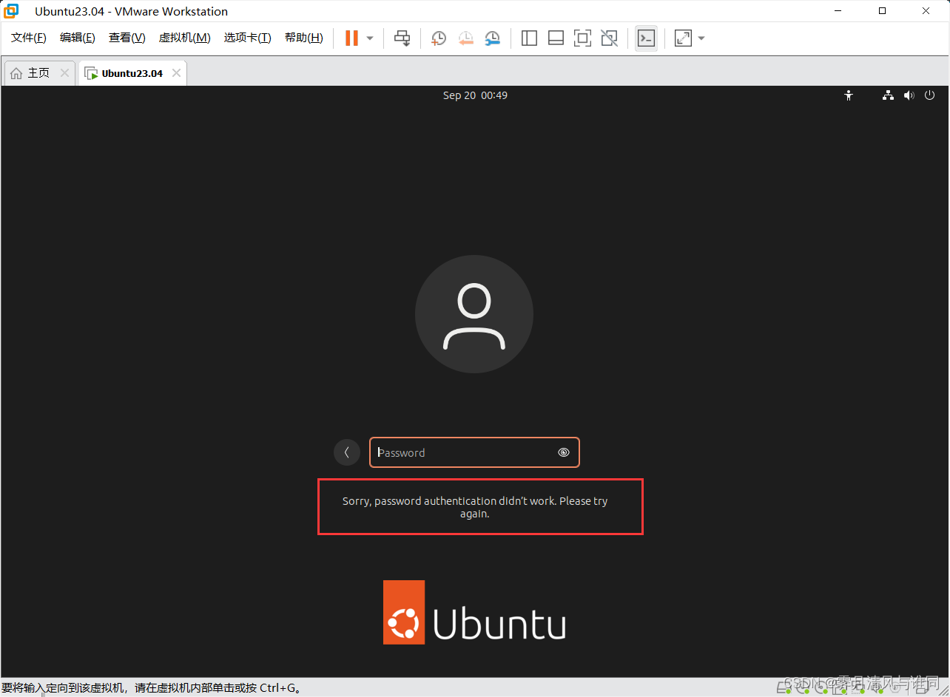Image resolution: width=950 pixels, height=697 pixels.
Task: Toggle password visibility with the eye icon
Action: [x=564, y=452]
